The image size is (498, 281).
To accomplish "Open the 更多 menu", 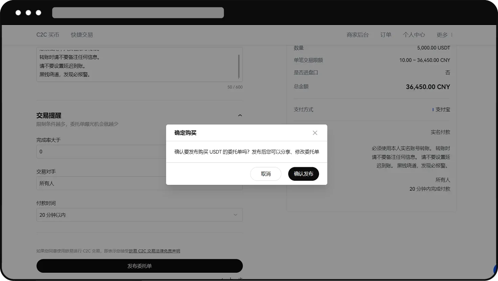I will (442, 35).
